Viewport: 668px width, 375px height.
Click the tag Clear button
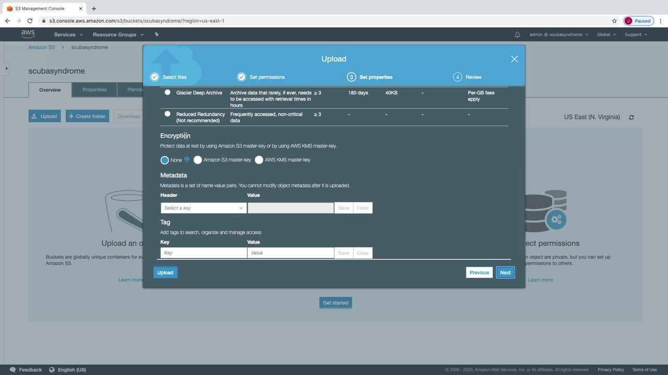363,253
